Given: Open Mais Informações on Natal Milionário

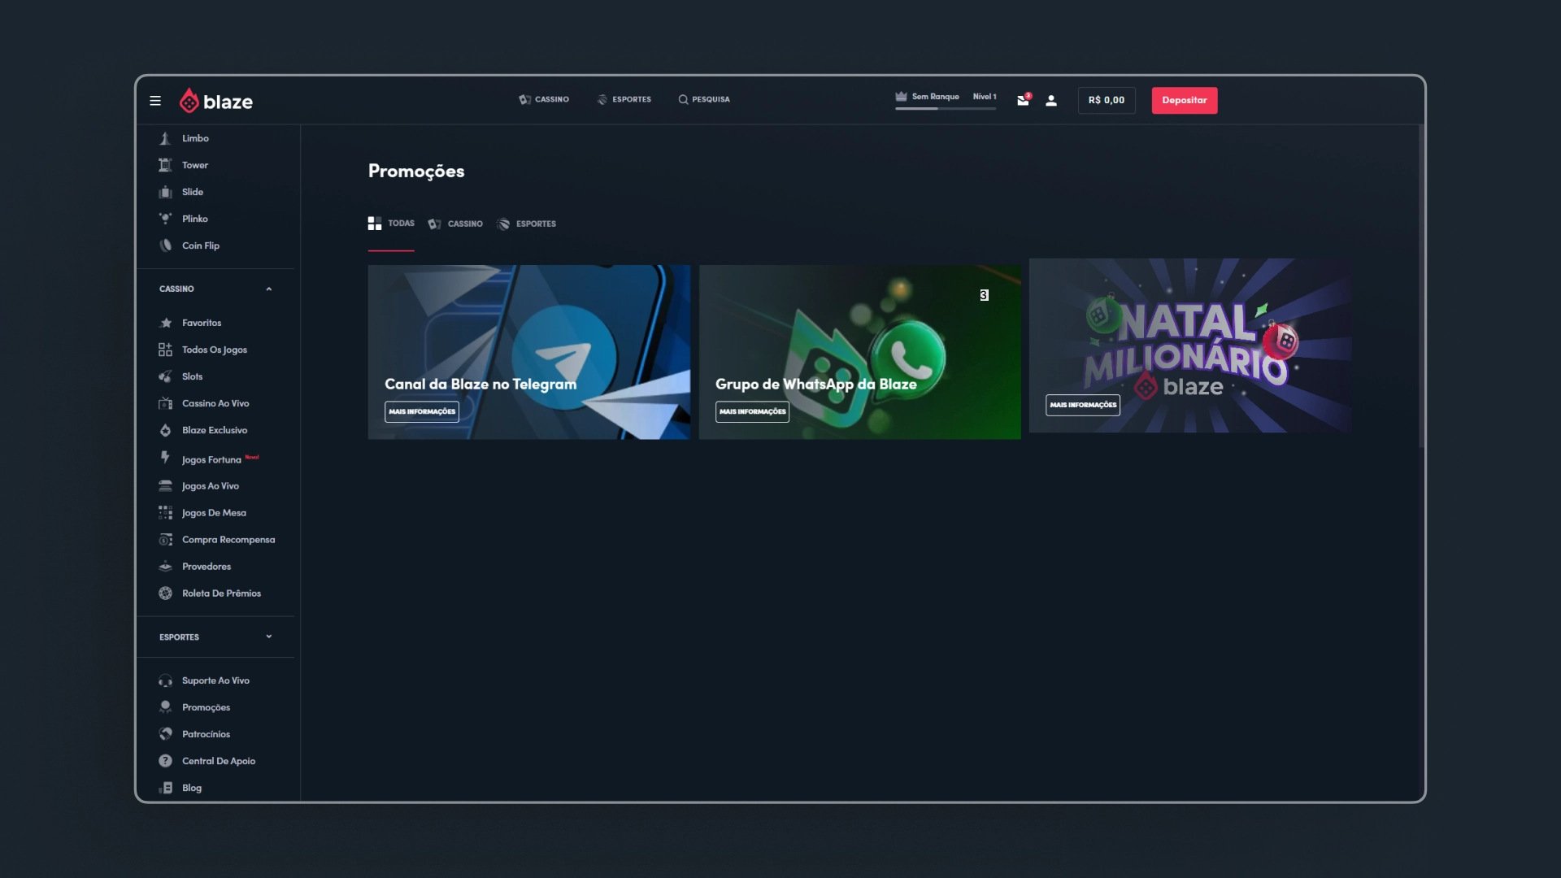Looking at the screenshot, I should (1083, 404).
